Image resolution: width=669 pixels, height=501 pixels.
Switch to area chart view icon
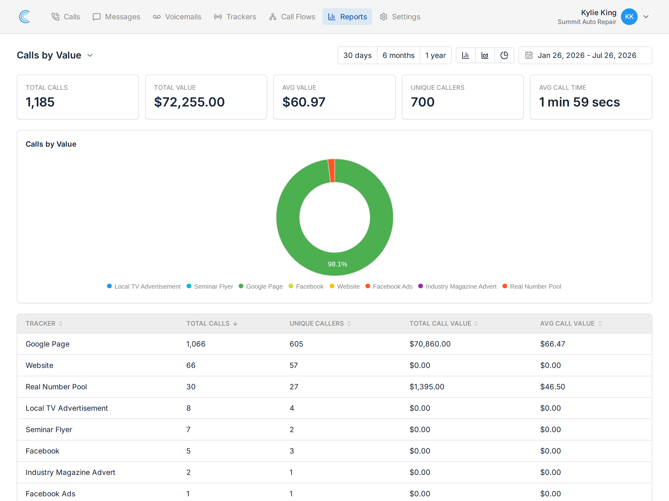point(485,55)
